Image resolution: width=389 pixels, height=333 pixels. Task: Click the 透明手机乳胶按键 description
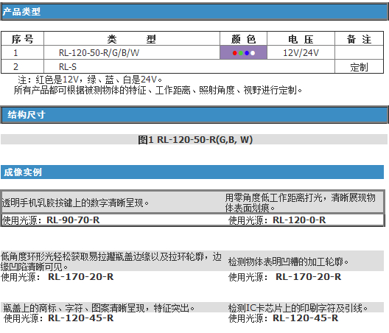[x=75, y=203]
